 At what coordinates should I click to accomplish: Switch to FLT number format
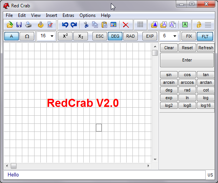[205, 37]
